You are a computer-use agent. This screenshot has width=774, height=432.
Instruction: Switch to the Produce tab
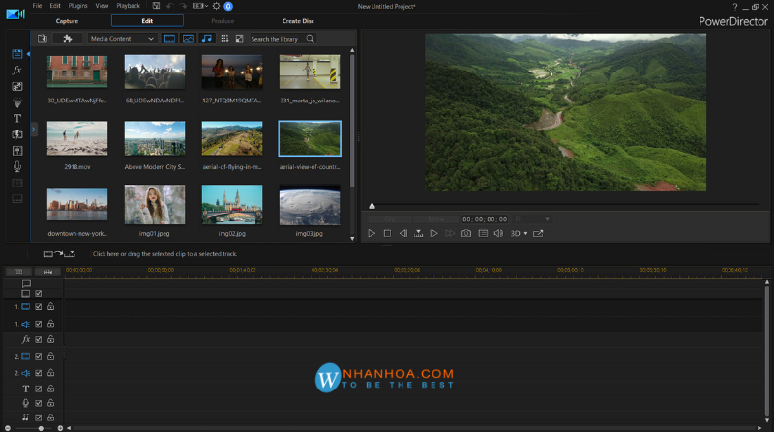(223, 21)
